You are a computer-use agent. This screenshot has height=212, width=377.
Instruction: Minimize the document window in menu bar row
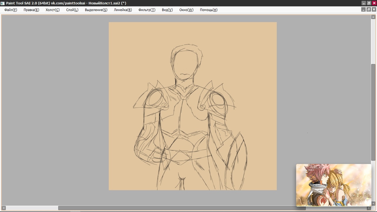363,10
